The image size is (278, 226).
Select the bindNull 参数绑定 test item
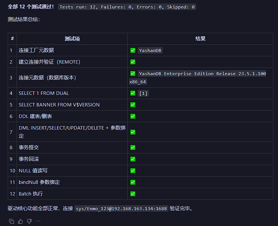pos(39,182)
